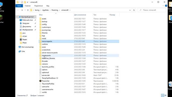172x97 pixels.
Task: Select the customnpcs folder name
Action: [46, 27]
